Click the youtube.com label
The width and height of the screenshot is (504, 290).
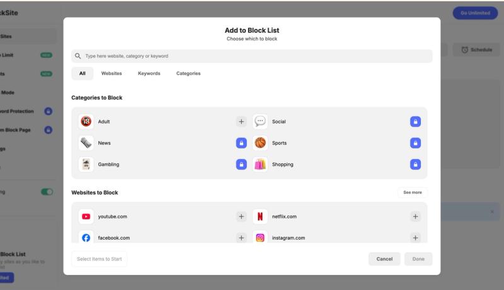[113, 216]
